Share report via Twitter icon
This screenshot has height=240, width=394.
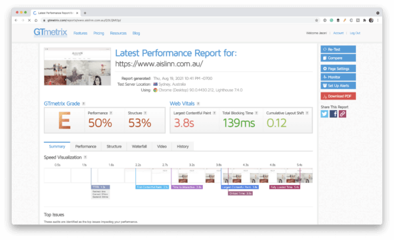(324, 114)
